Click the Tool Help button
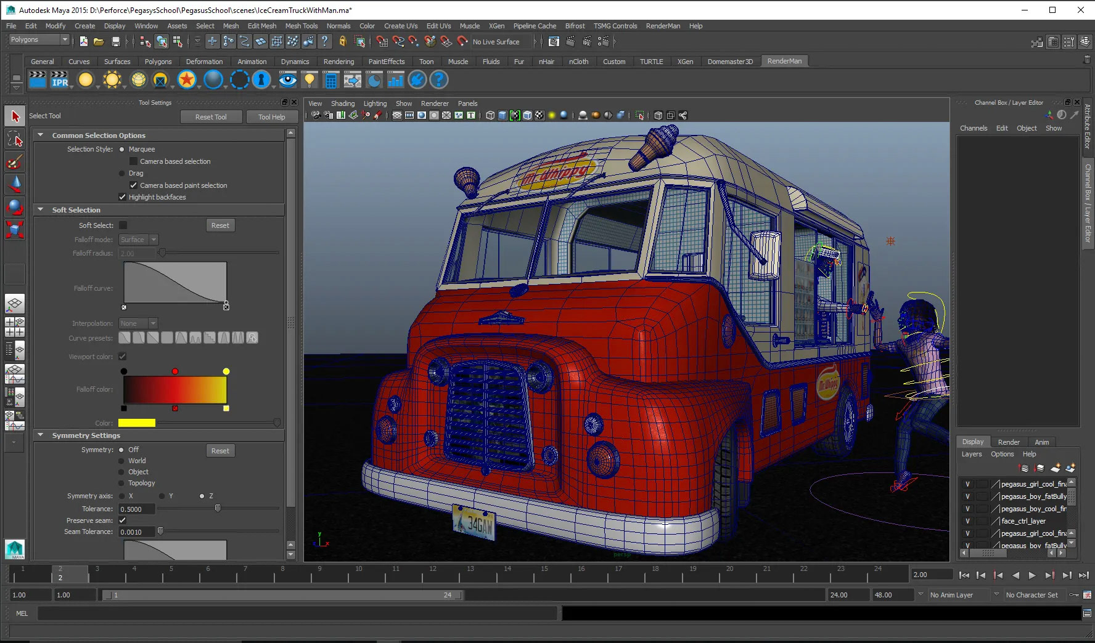This screenshot has width=1095, height=643. (271, 117)
